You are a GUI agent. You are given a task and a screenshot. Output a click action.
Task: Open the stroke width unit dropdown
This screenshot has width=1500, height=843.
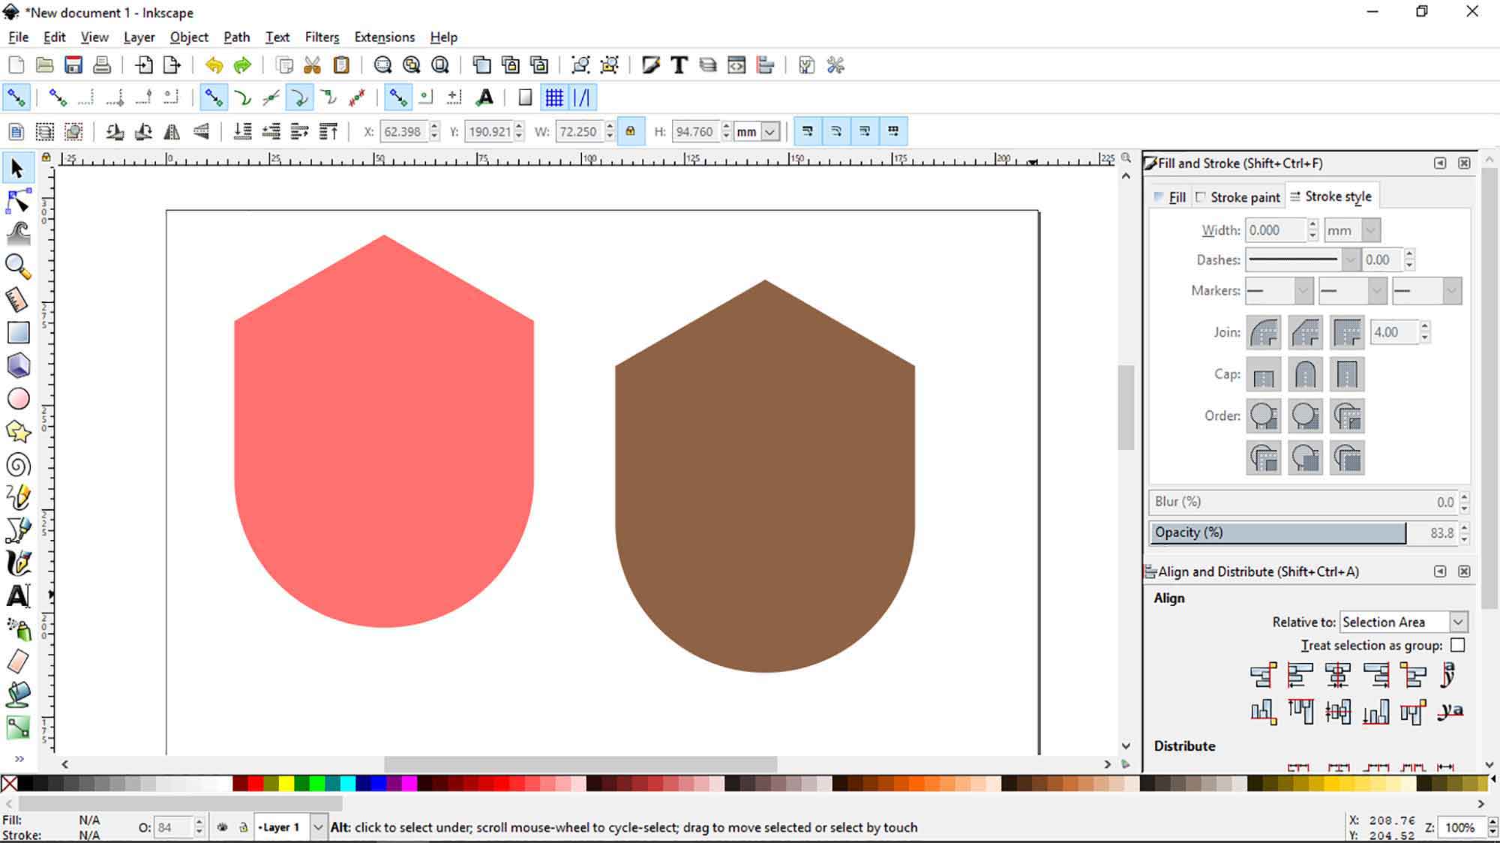(x=1371, y=230)
